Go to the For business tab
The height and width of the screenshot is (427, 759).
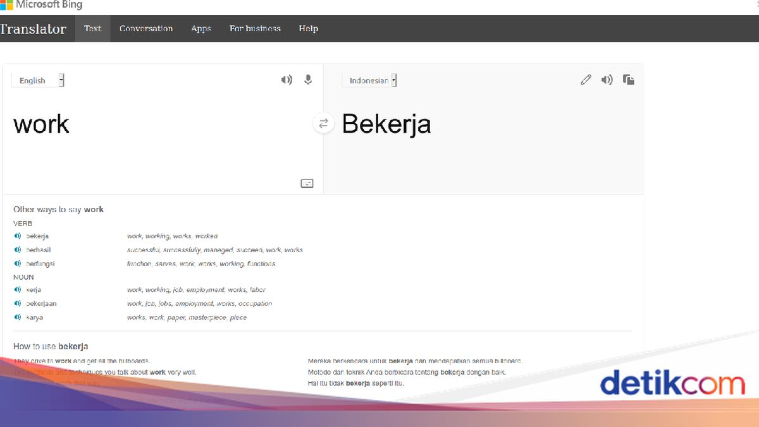pyautogui.click(x=255, y=28)
